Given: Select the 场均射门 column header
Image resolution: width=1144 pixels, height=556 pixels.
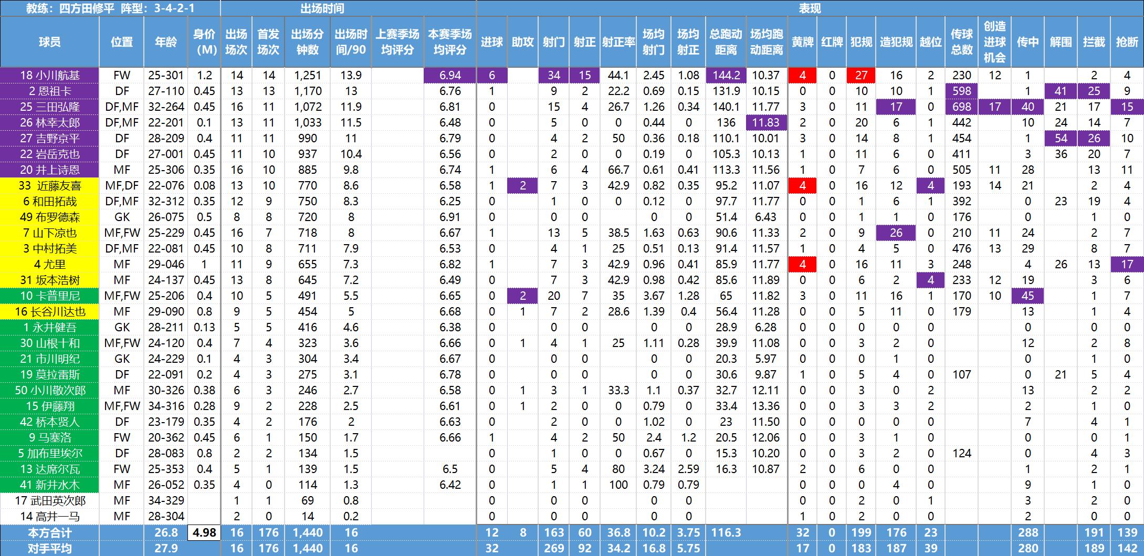Looking at the screenshot, I should tap(654, 42).
